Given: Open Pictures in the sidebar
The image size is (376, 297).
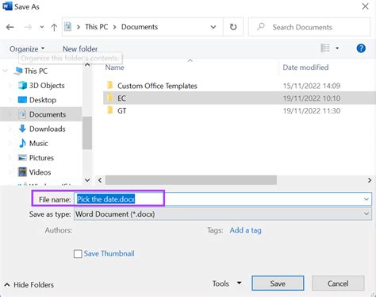Looking at the screenshot, I should pyautogui.click(x=41, y=158).
